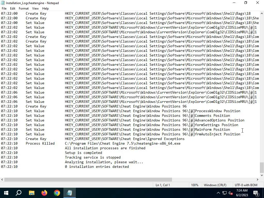Click the vertical scrollbar up arrow
The width and height of the screenshot is (264, 198).
pos(262,13)
